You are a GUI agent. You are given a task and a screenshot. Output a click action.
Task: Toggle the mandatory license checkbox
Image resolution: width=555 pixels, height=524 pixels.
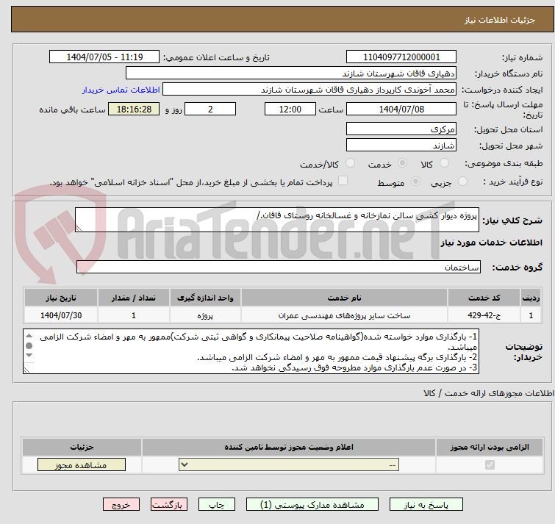coord(490,464)
